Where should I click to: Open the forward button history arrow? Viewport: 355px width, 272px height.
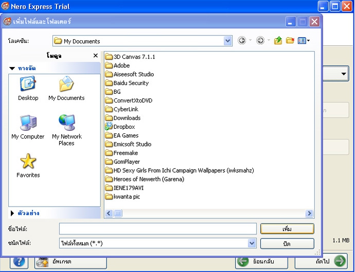[x=269, y=40]
